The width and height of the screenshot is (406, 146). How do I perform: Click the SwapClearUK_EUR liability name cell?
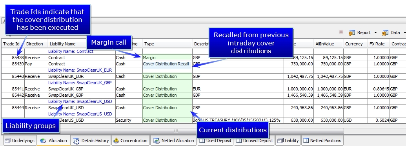pos(82,76)
